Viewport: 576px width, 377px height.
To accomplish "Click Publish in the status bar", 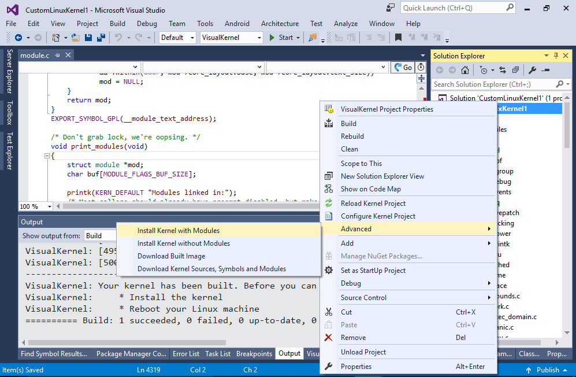I will point(547,370).
